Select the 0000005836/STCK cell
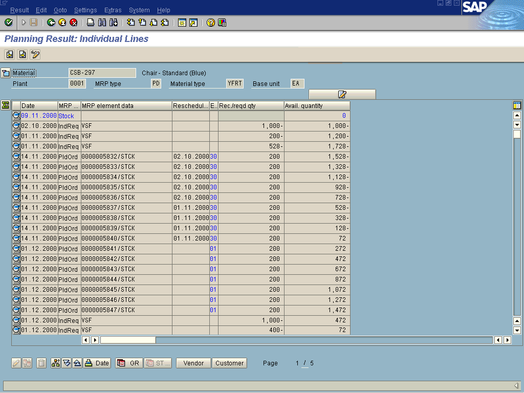The image size is (524, 393). point(127,198)
